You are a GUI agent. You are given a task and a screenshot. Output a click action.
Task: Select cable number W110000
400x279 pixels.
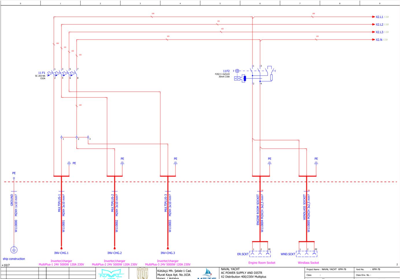pos(16,226)
